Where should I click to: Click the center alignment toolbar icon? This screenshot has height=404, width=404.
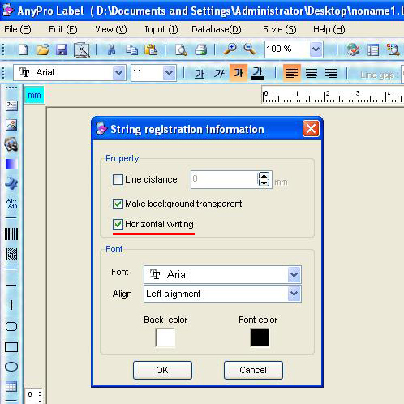pos(312,73)
